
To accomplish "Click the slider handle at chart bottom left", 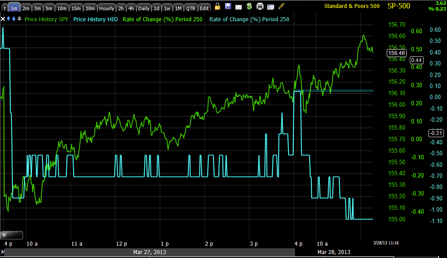I will click(x=12, y=235).
